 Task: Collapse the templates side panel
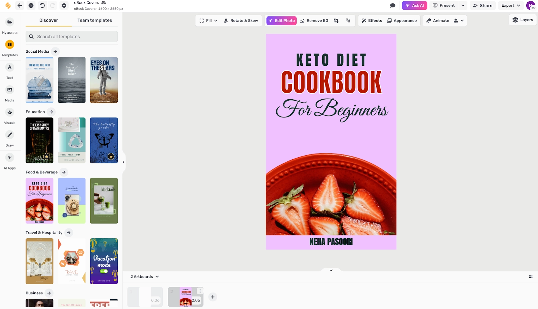(x=123, y=162)
